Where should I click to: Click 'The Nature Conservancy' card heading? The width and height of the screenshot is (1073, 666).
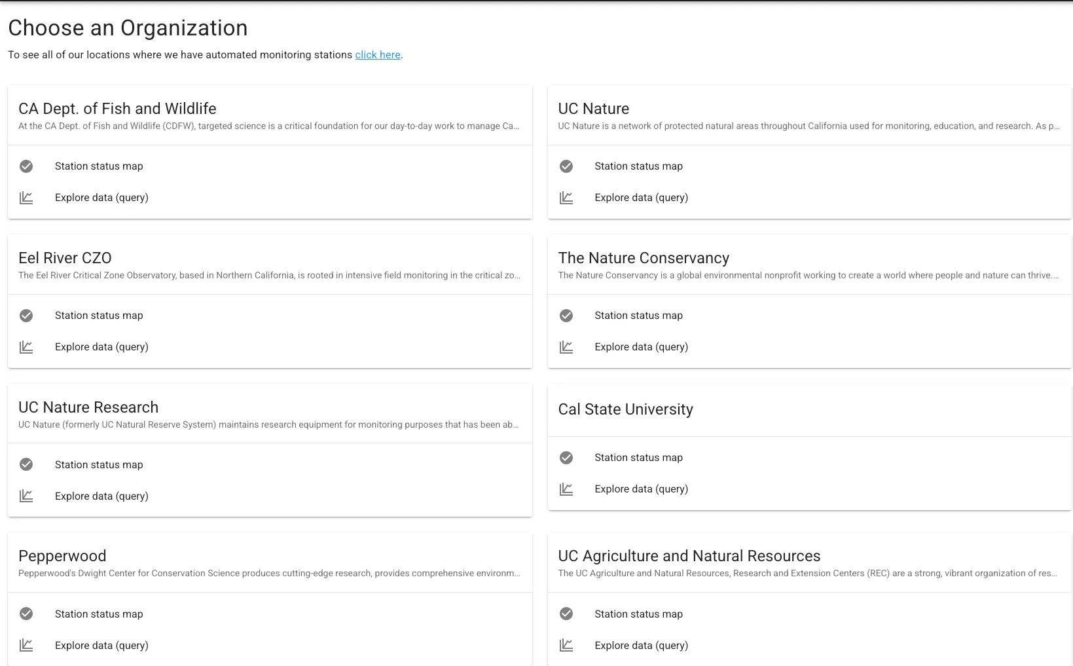pos(644,258)
